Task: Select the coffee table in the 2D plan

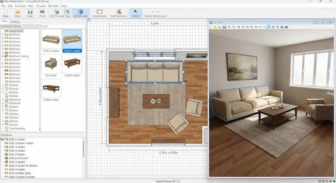Action: (x=156, y=101)
